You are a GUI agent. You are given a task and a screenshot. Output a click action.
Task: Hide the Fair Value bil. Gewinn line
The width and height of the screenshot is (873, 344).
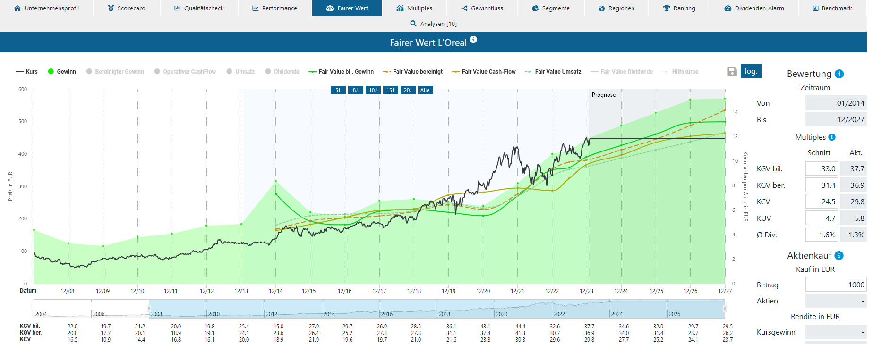click(341, 72)
